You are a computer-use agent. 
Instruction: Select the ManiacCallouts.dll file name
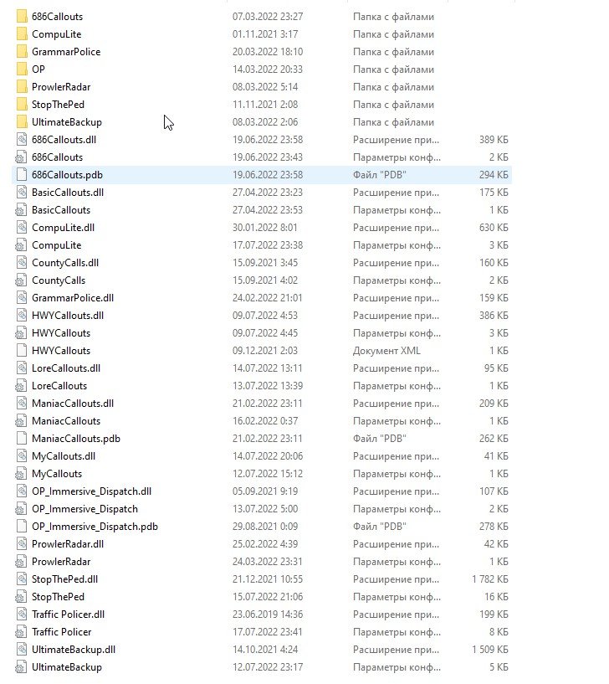(x=73, y=404)
